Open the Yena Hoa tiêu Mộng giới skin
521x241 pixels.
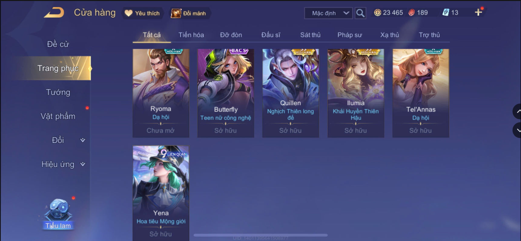161,193
